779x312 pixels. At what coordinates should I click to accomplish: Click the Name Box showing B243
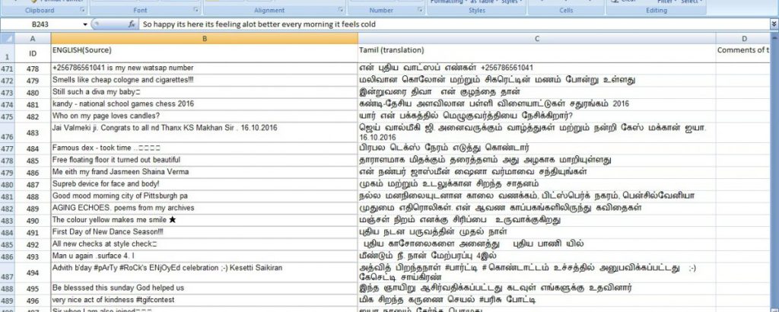click(41, 24)
